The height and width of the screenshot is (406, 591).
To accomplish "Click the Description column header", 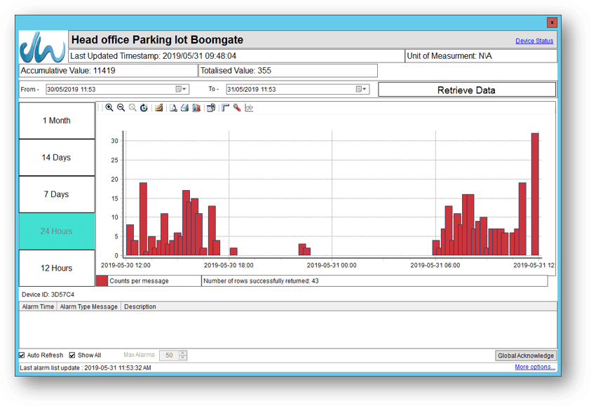I will pyautogui.click(x=140, y=306).
